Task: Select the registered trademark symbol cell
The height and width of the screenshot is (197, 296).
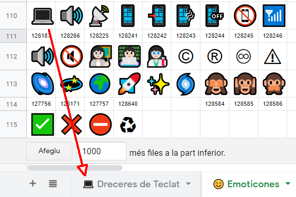Action: (214, 56)
